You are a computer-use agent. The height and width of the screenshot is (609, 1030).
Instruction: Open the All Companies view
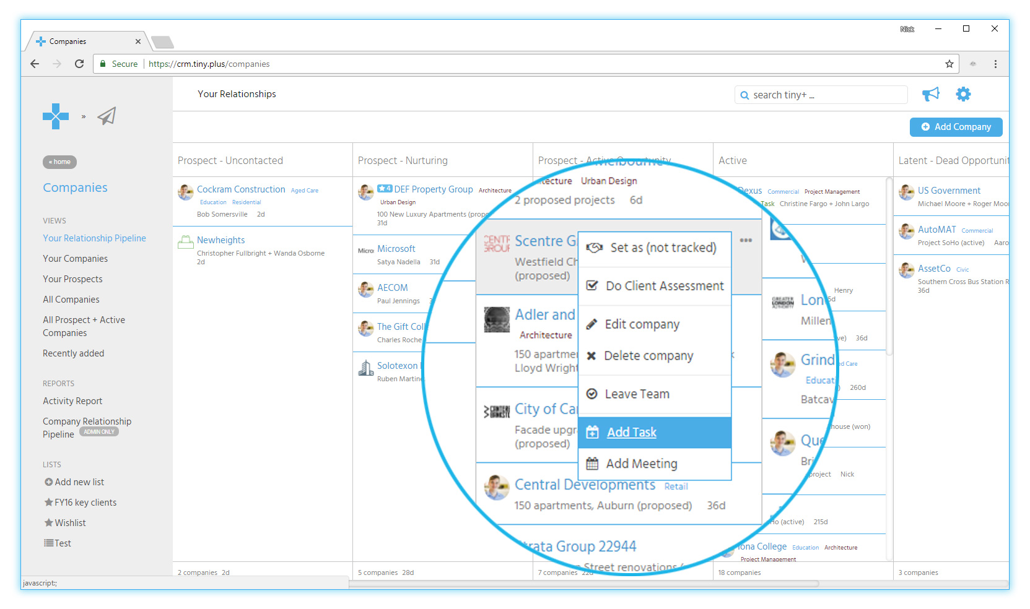(x=71, y=300)
